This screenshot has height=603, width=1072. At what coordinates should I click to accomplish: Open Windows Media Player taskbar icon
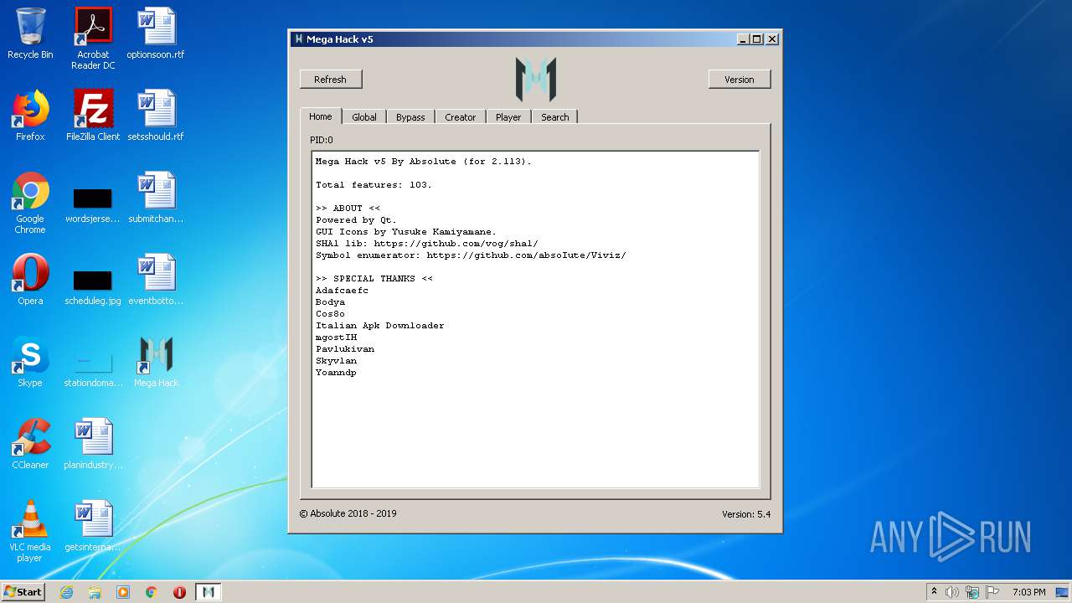point(123,592)
